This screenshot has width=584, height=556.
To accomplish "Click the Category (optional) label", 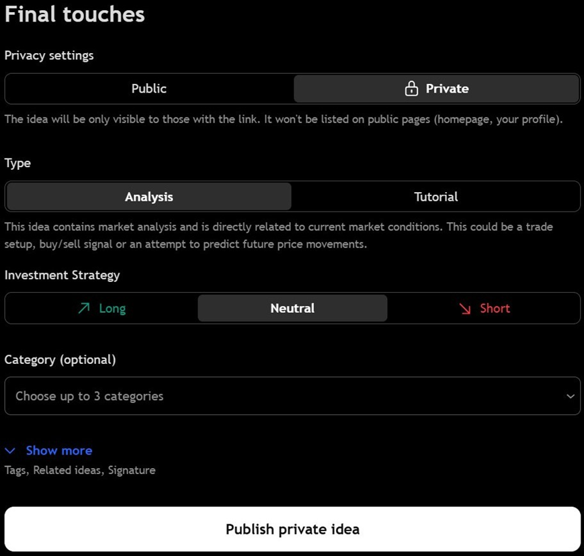I will (60, 360).
